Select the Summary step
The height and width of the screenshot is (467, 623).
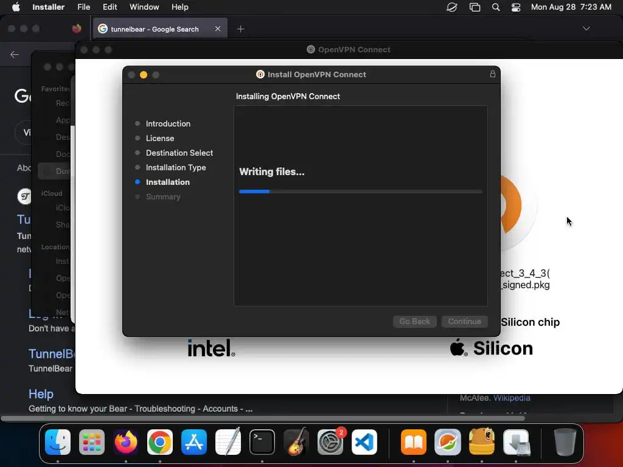tap(163, 196)
